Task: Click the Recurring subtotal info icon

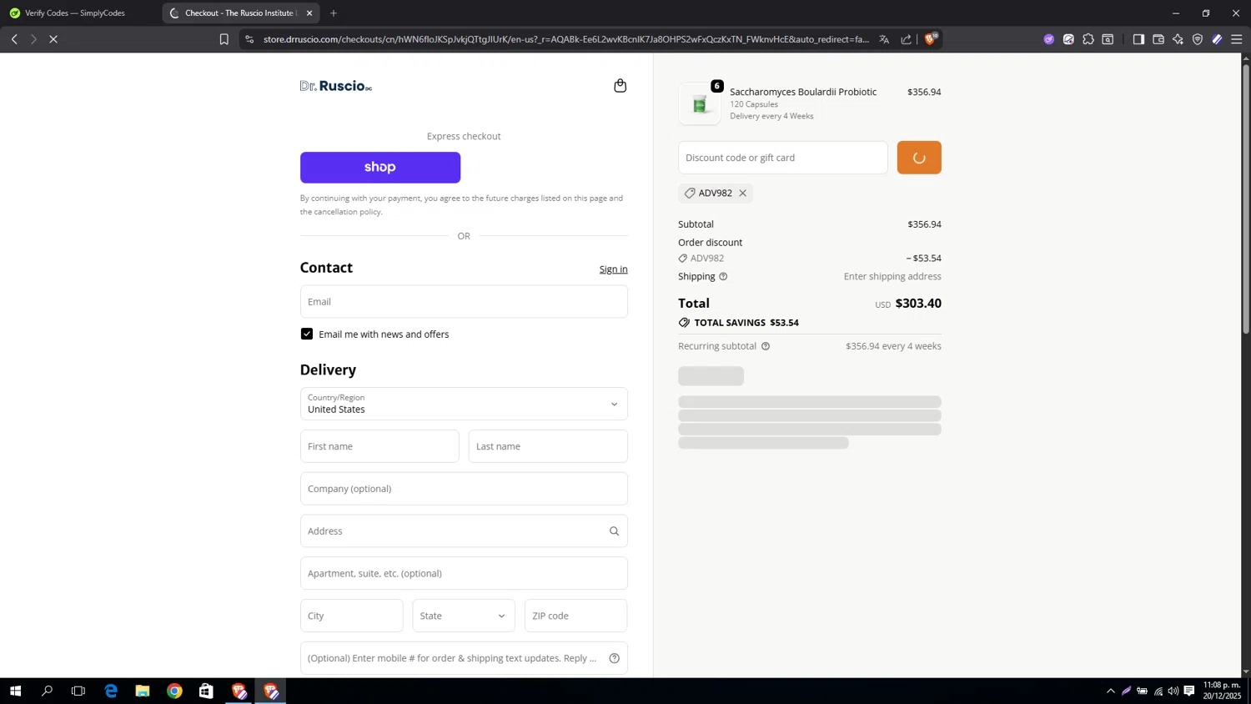Action: pyautogui.click(x=766, y=346)
